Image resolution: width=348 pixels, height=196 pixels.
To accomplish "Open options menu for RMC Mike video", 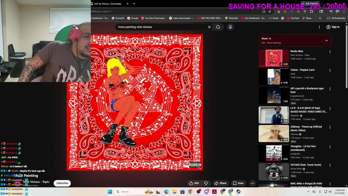I will click(x=330, y=184).
